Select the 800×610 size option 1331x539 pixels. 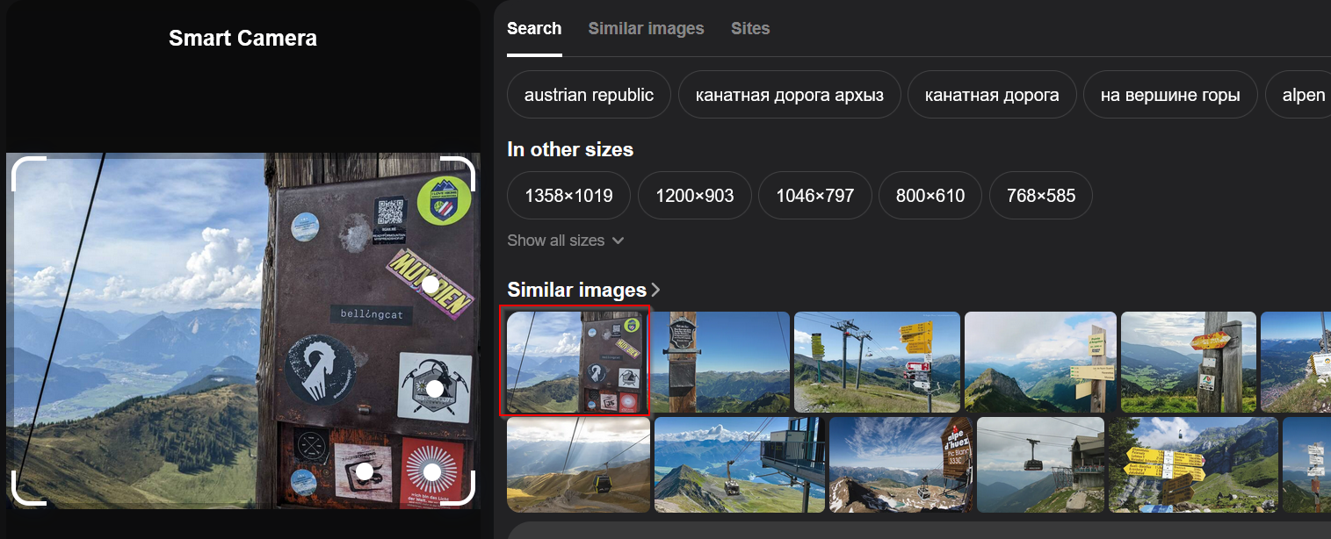click(x=930, y=196)
